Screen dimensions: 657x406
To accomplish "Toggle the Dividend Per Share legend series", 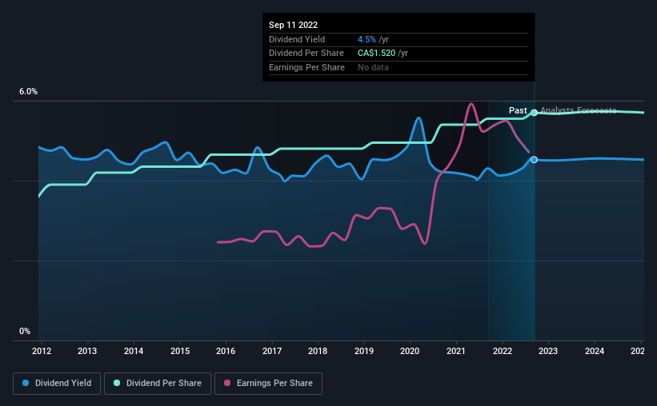I will pyautogui.click(x=158, y=383).
